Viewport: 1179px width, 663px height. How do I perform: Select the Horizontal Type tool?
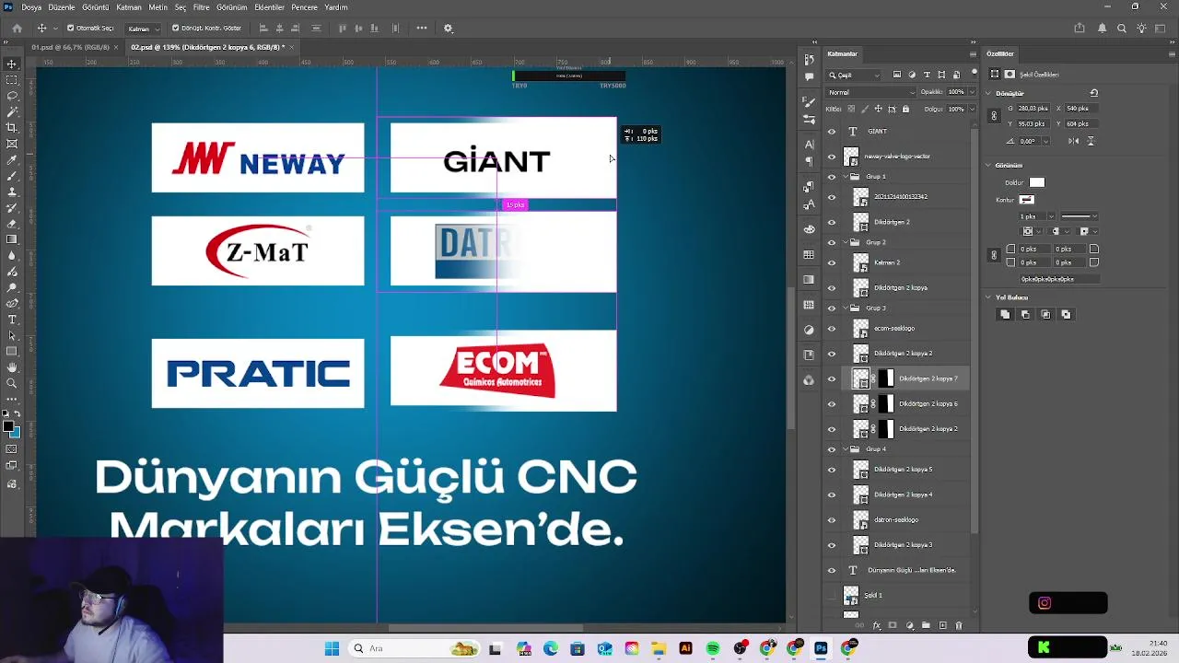point(12,320)
